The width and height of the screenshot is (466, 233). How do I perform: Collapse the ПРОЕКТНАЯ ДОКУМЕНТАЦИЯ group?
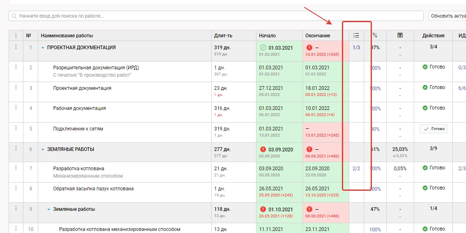(x=43, y=48)
